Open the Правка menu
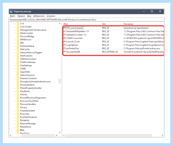Viewport: 173px width, 146px height. tap(21, 16)
